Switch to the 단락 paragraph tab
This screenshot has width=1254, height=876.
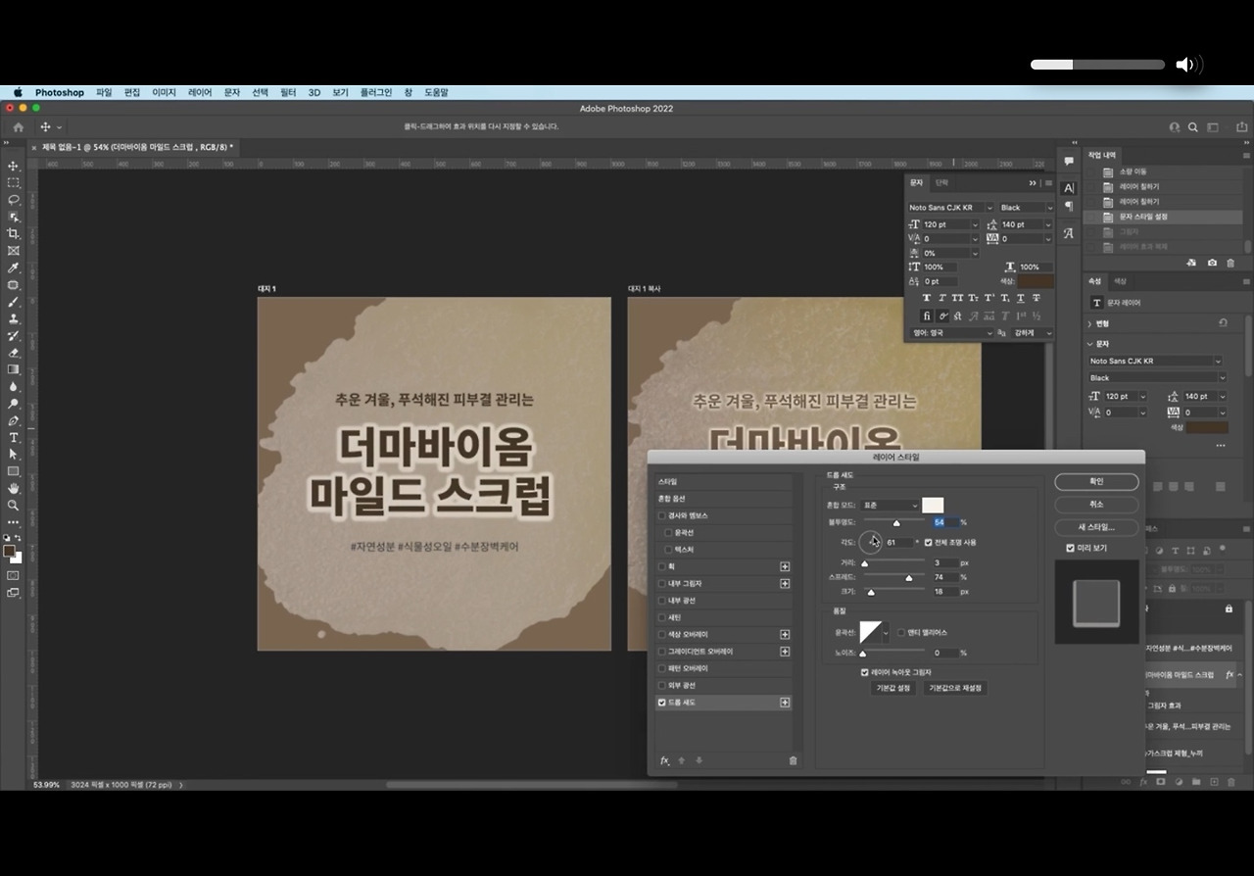click(x=941, y=182)
